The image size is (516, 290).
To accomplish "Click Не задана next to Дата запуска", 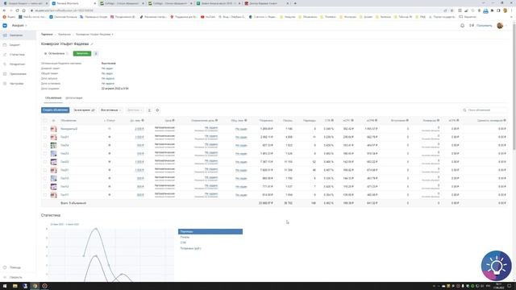I will tap(108, 79).
